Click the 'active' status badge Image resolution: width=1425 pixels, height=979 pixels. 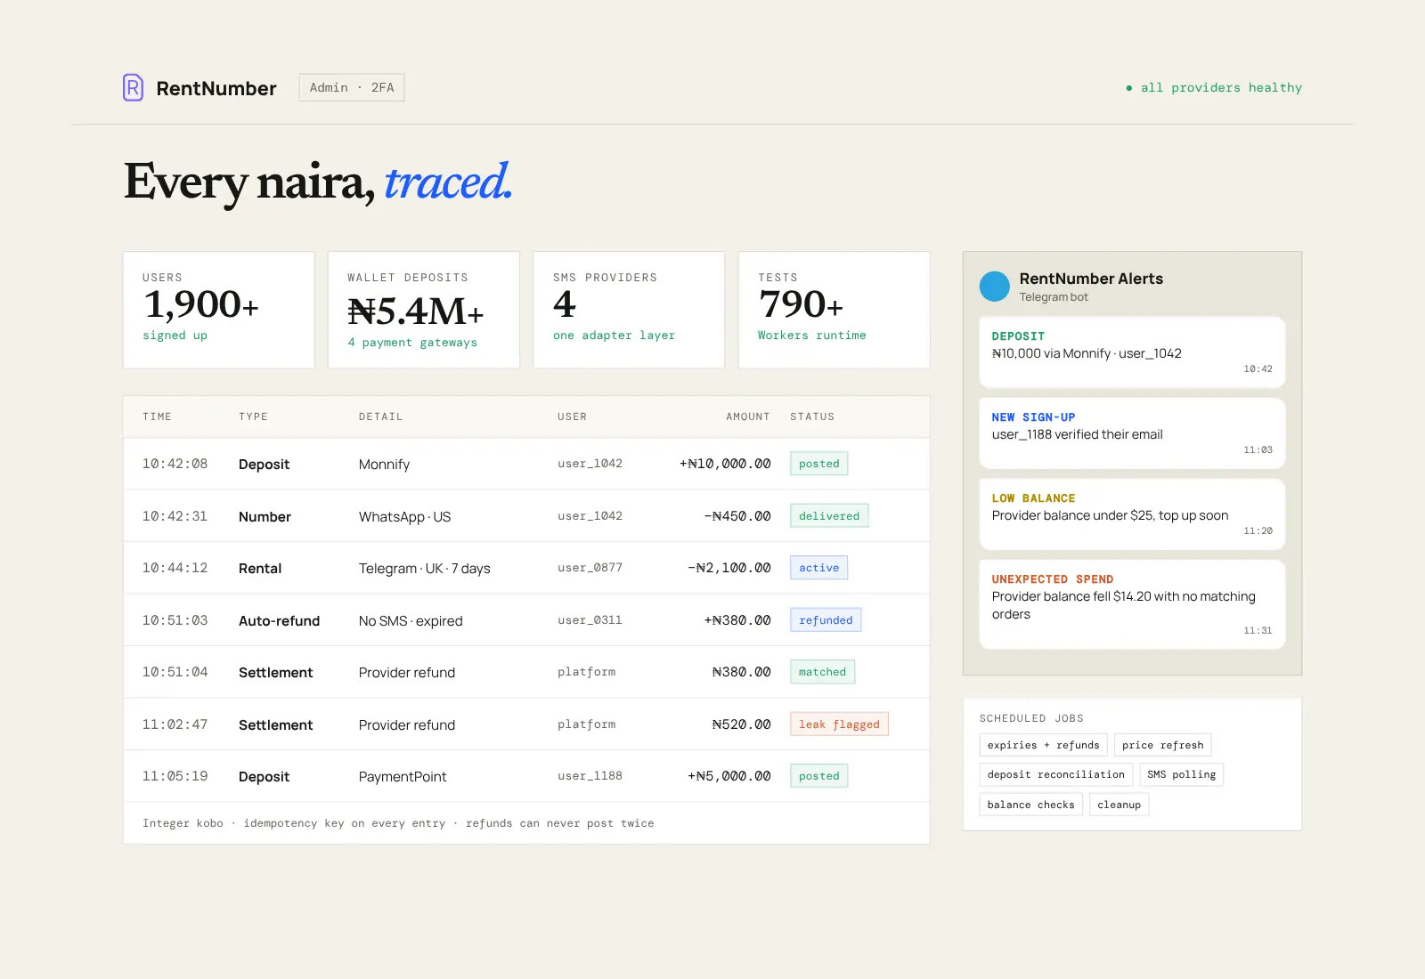point(818,568)
